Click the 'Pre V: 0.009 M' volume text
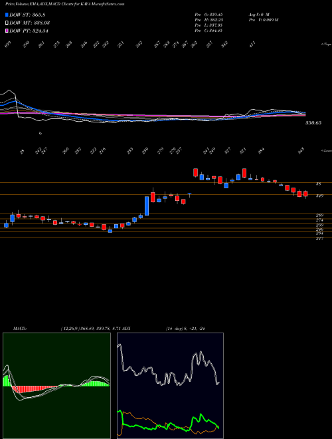 point(263,20)
